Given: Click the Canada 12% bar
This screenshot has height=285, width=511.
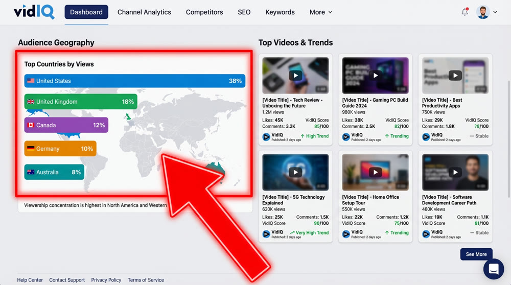Looking at the screenshot, I should [66, 125].
